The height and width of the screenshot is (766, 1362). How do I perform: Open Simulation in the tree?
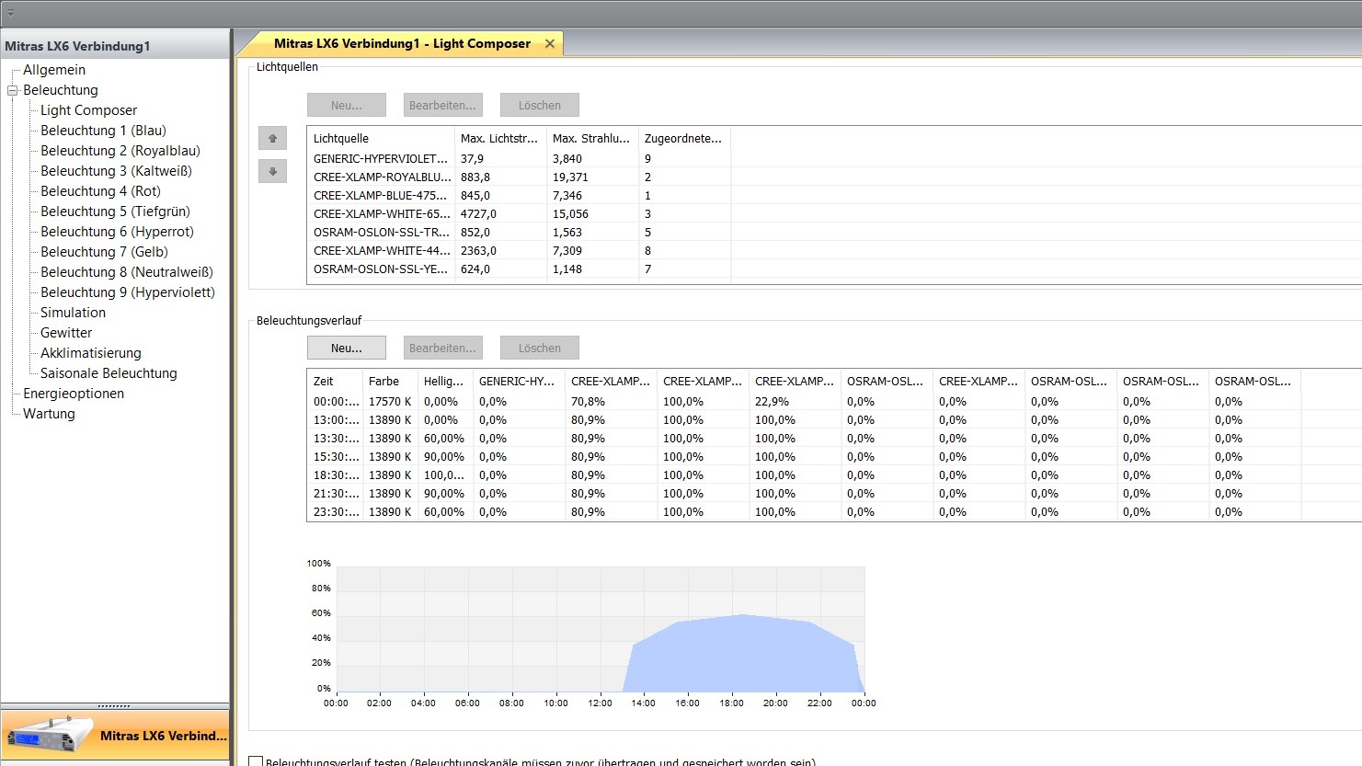[x=73, y=313]
